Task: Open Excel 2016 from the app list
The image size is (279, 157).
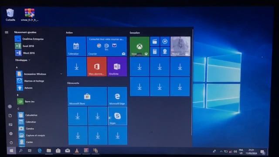Action: tap(24, 46)
